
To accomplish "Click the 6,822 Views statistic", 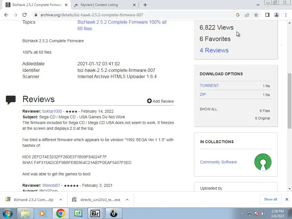I will pos(216,28).
